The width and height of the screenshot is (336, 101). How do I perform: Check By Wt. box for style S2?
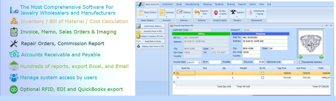[x=263, y=73]
